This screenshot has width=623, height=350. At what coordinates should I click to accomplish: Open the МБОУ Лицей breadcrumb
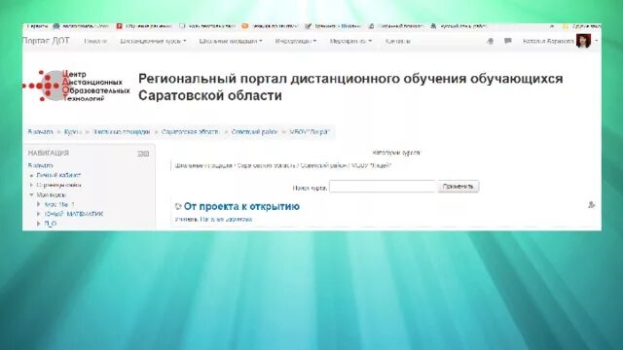tap(310, 132)
